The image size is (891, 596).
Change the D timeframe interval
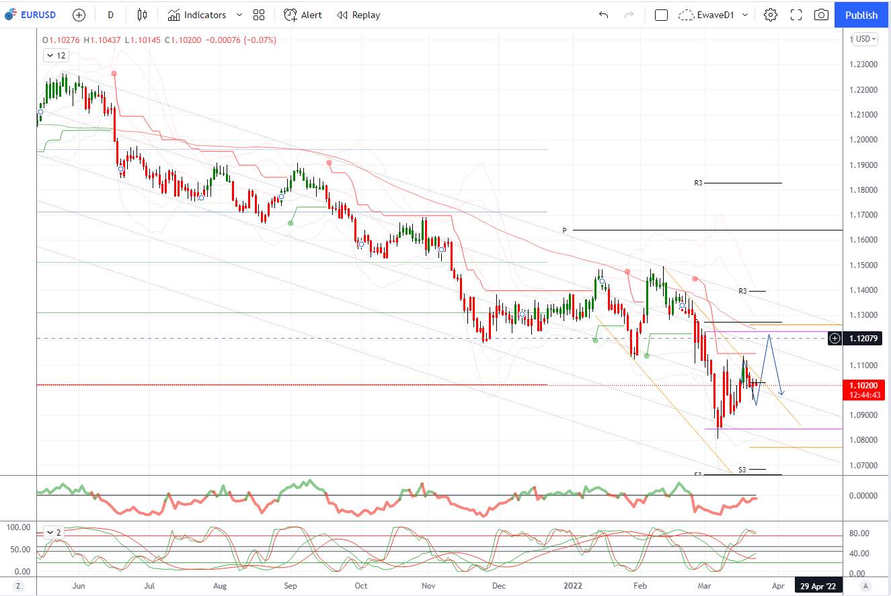[x=111, y=15]
